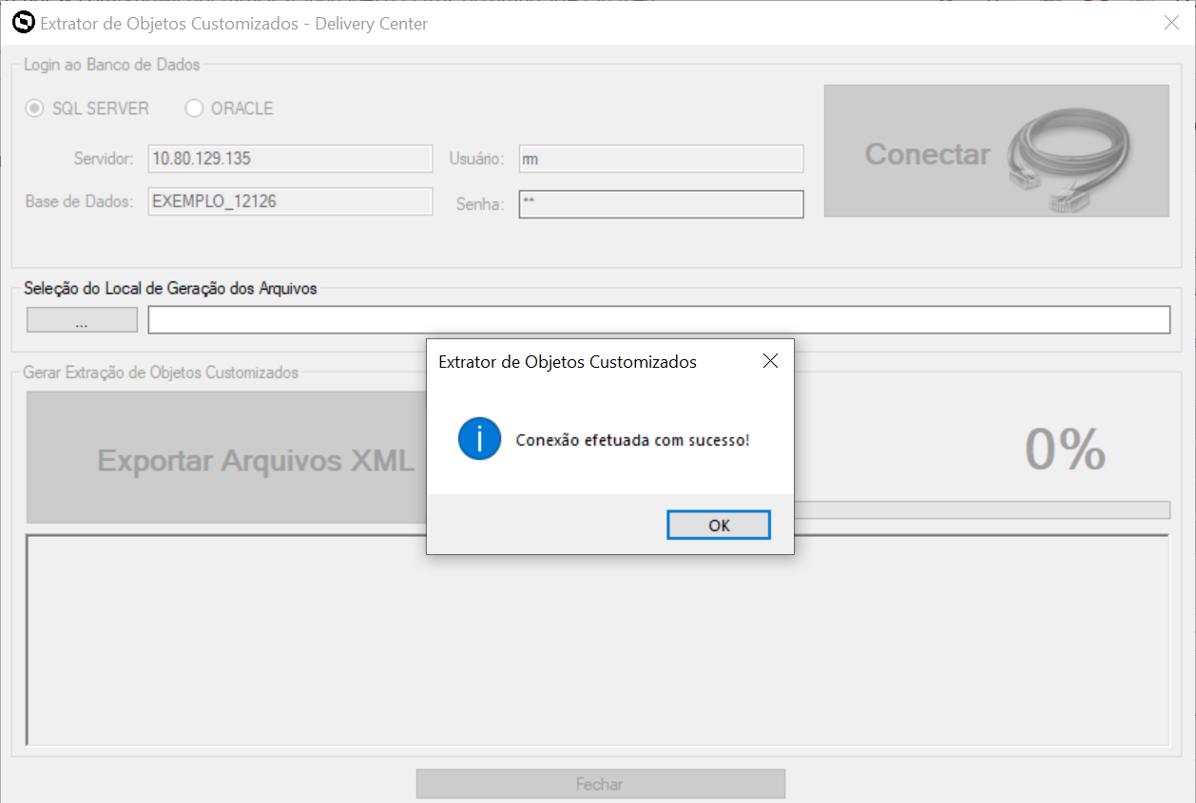Close the main Delivery Center window
1196x803 pixels.
coord(1171,23)
